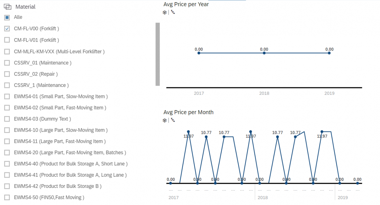The height and width of the screenshot is (205, 380).
Task: Check CSSRV_02 (Repair) filter
Action: (7, 74)
